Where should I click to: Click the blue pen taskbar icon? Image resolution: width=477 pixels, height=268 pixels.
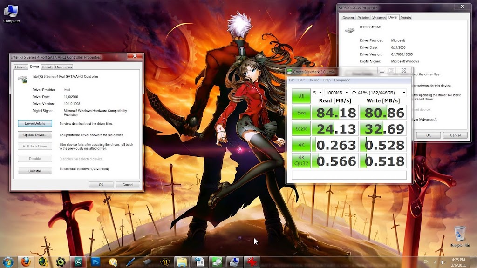(x=130, y=261)
